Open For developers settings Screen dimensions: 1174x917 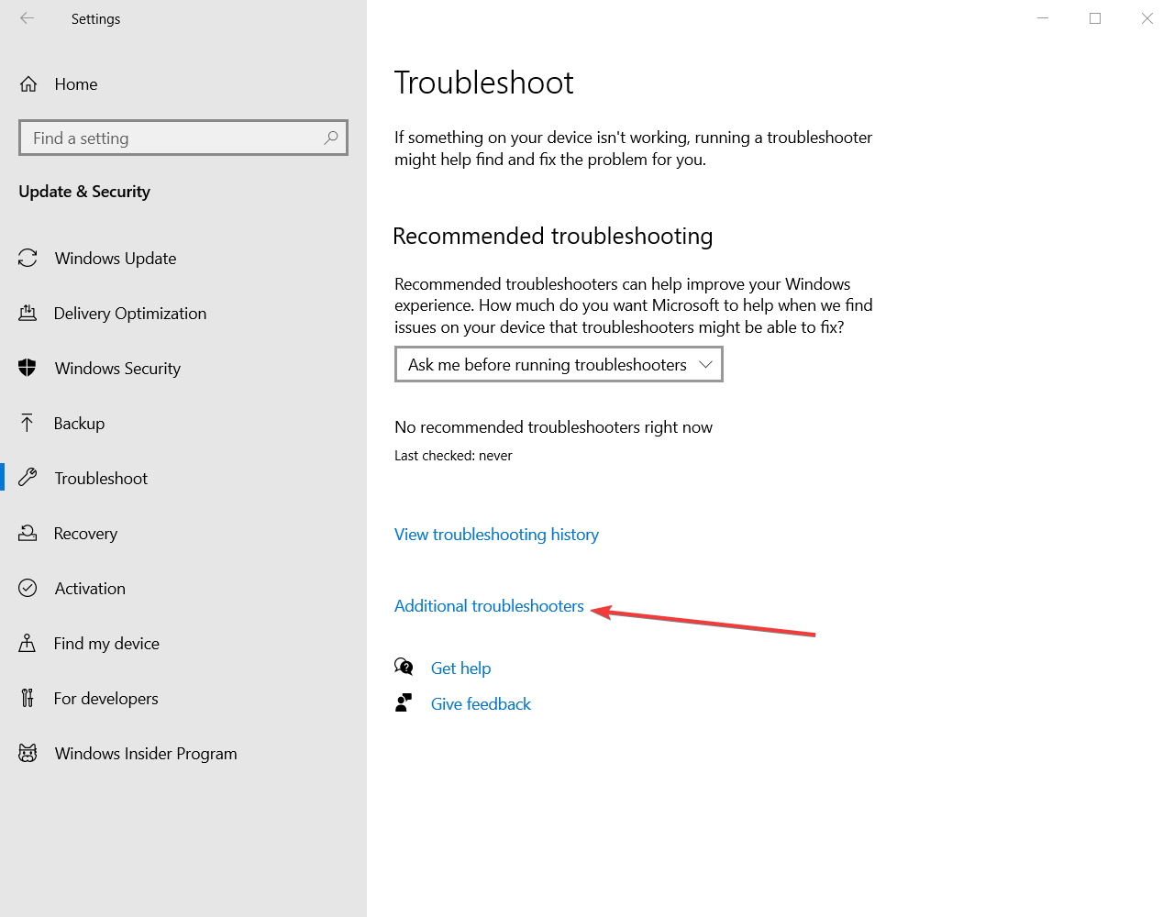(x=183, y=699)
